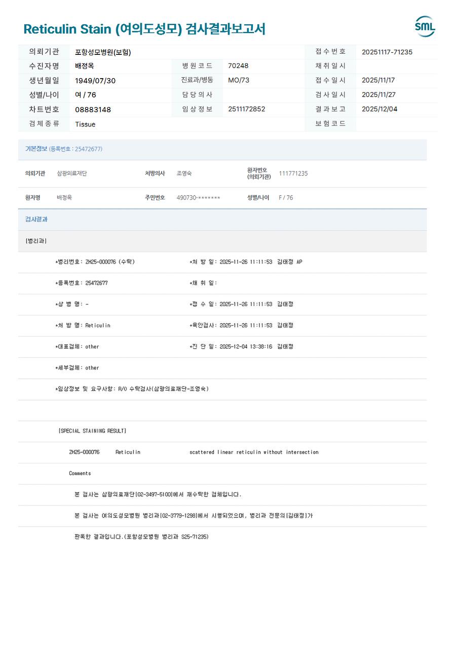
Task: Click the 처방일 timestamp with 김태정 AP
Action: click(x=246, y=262)
